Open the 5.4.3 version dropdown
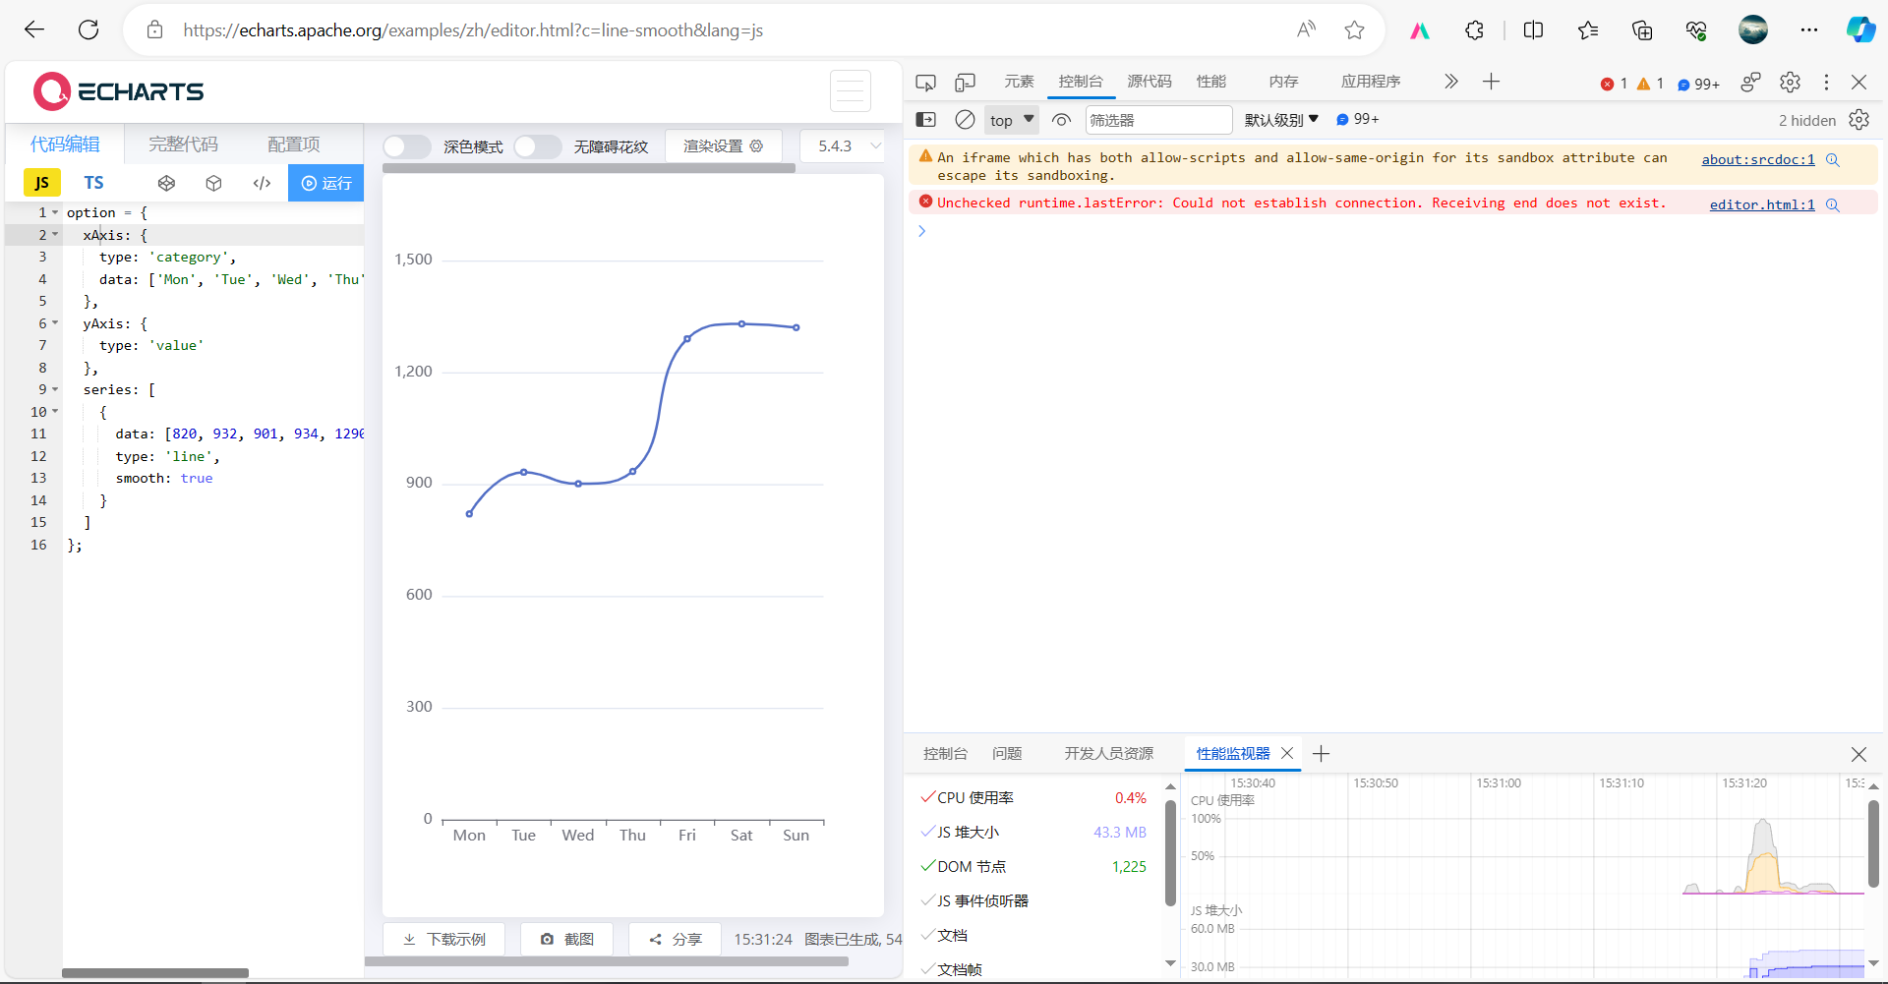The image size is (1888, 984). point(842,145)
